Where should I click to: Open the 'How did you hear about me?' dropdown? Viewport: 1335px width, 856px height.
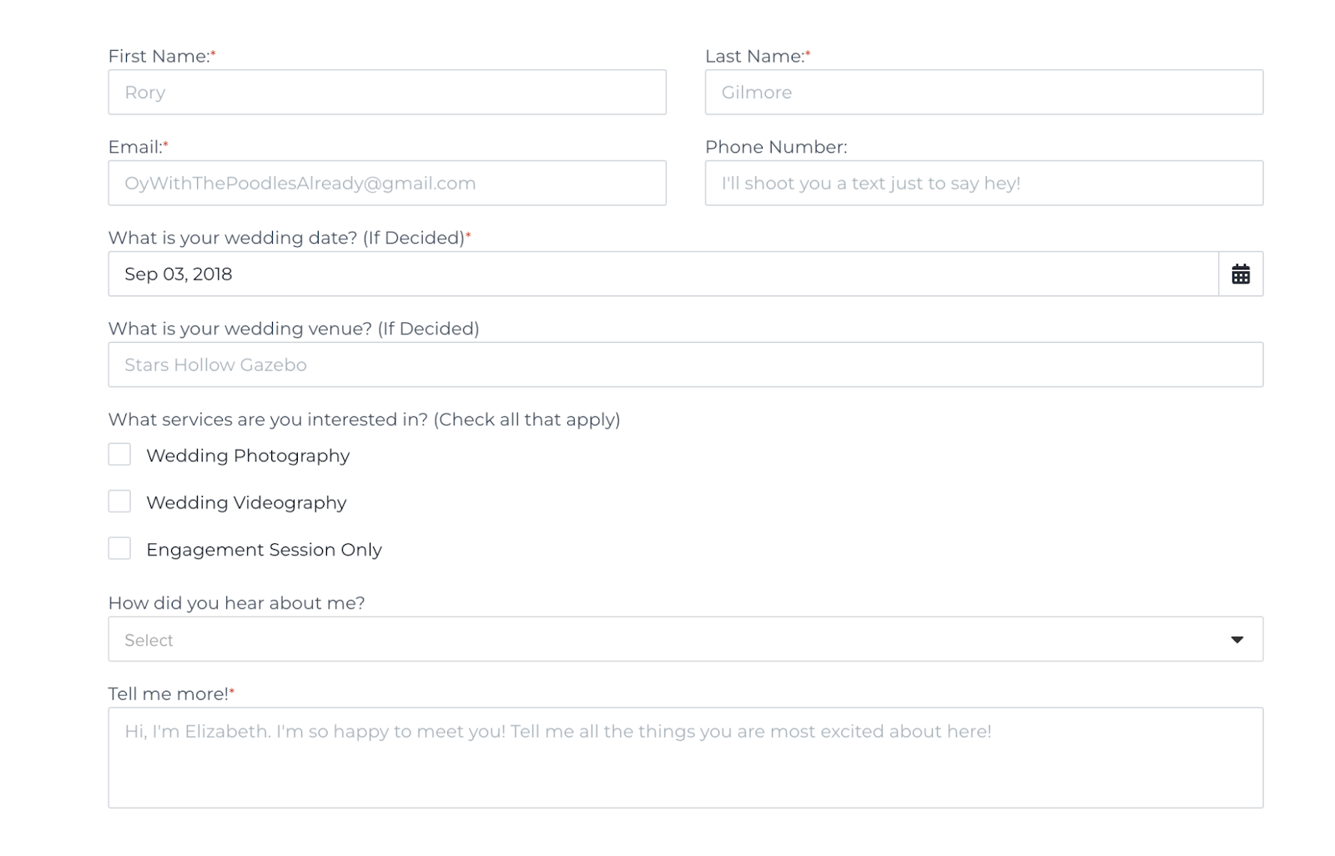[x=685, y=639]
